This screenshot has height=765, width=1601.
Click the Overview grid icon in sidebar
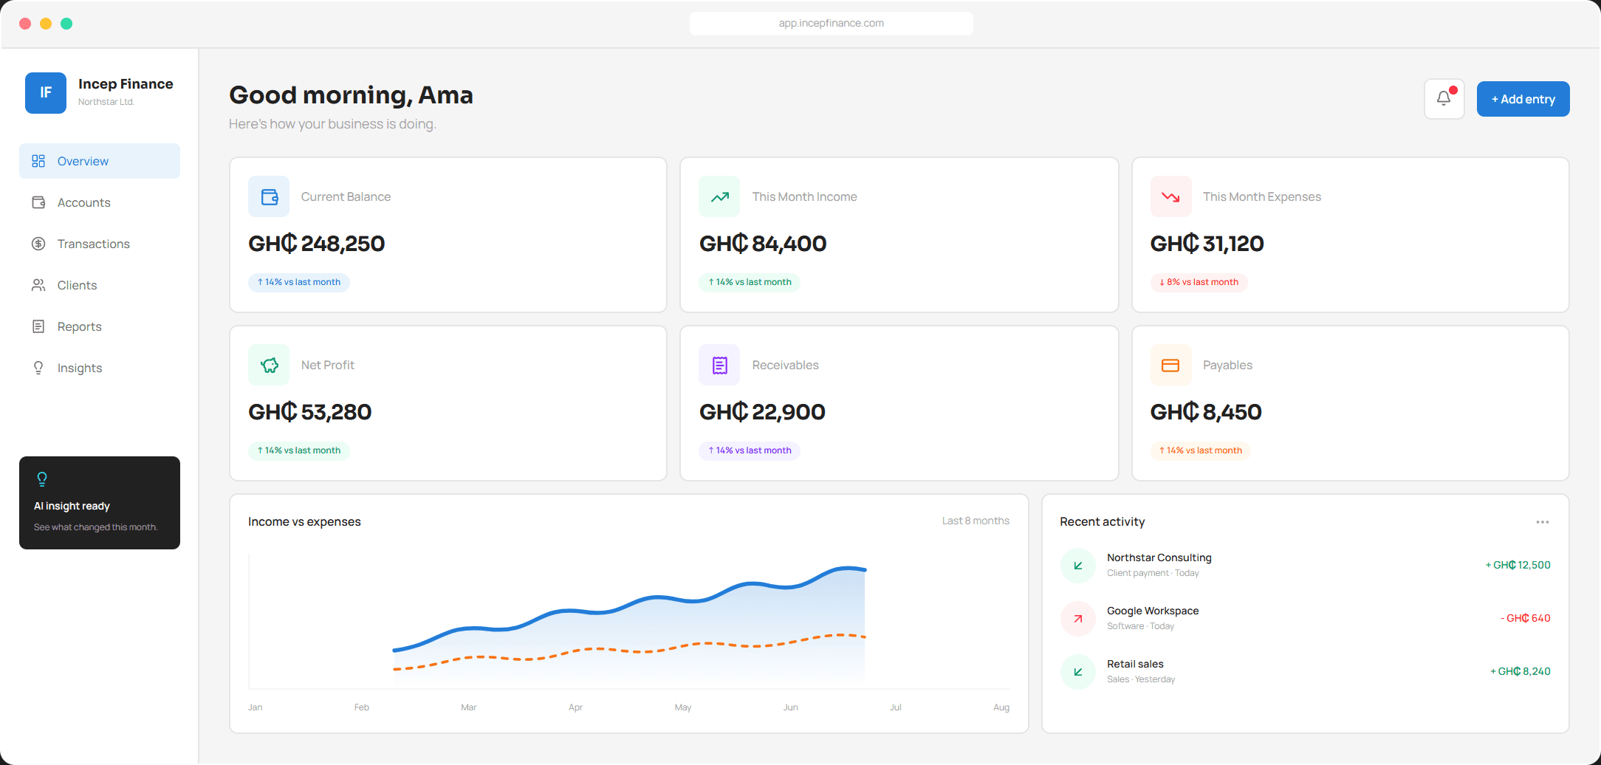[x=38, y=161]
